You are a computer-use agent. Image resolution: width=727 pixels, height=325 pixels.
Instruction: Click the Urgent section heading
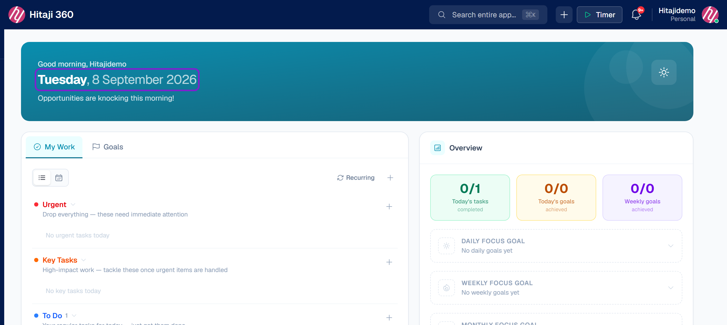click(54, 204)
